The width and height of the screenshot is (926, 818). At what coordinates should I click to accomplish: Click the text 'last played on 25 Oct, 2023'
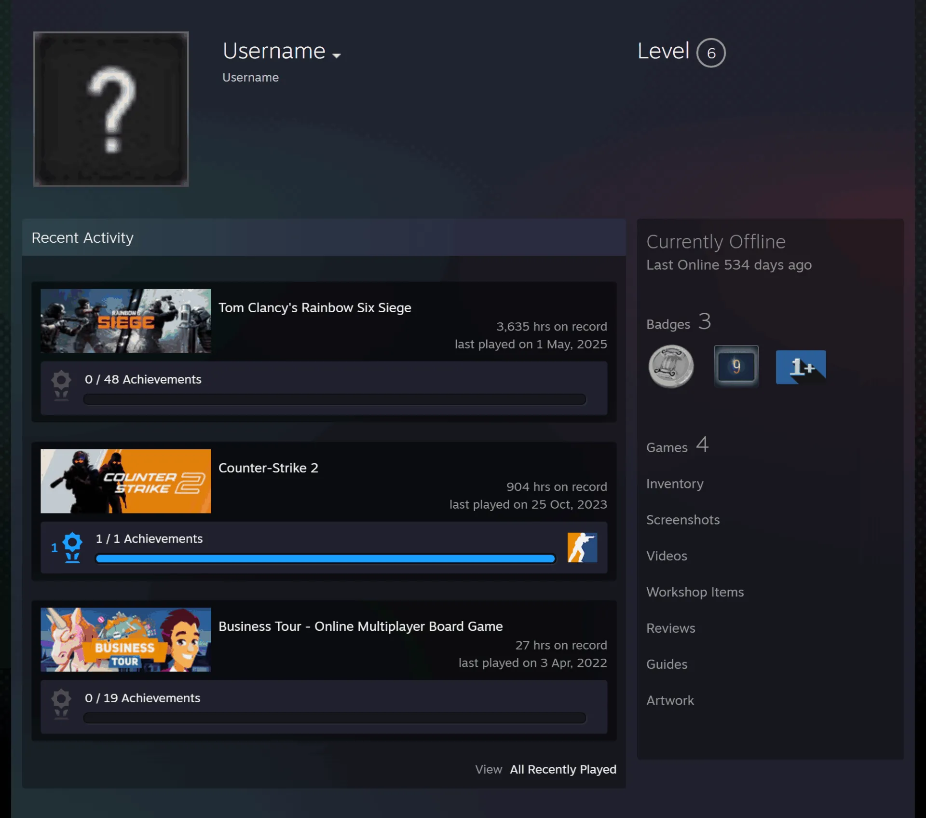click(528, 504)
